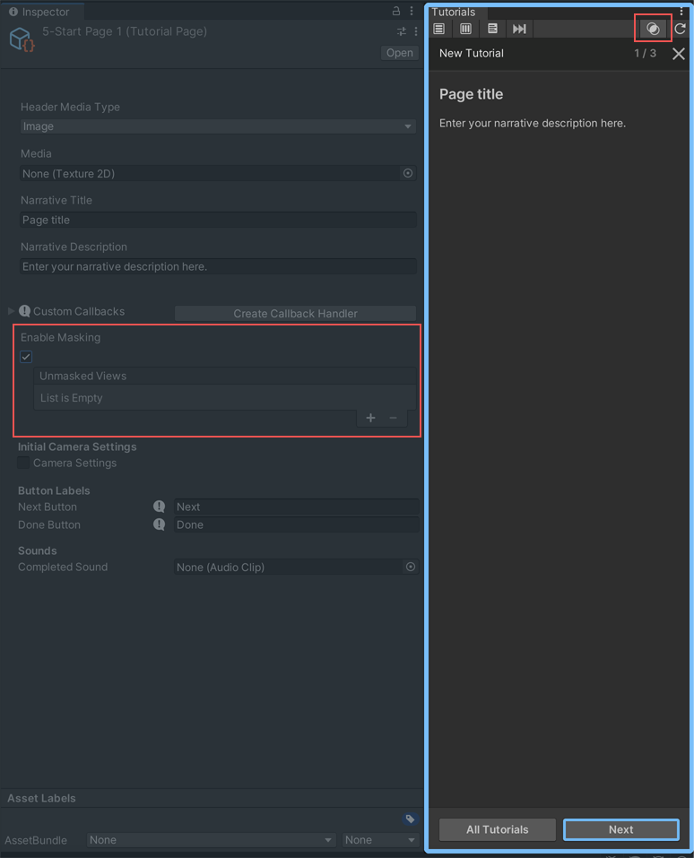This screenshot has width=694, height=858.
Task: Add an entry with Unmasked Views plus button
Action: point(370,418)
